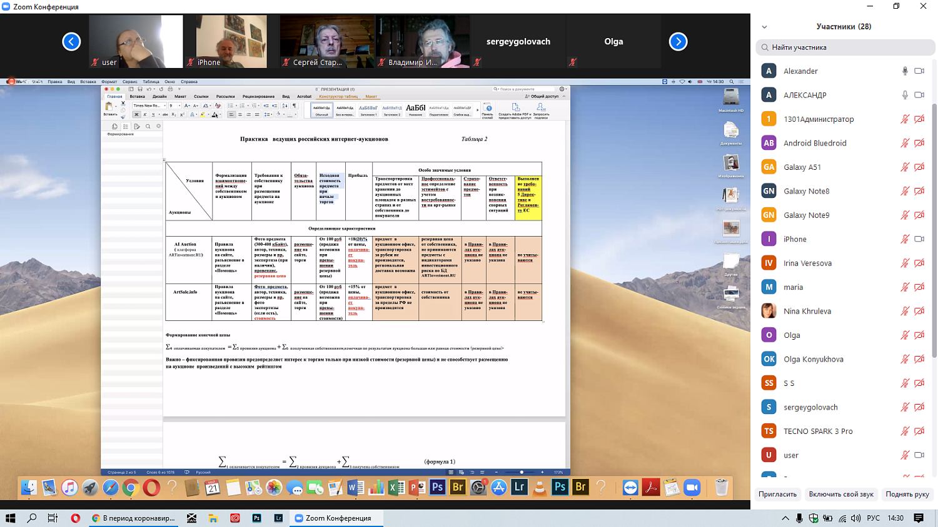Open Trash in the macOS dock
Screen dimensions: 938x527
coord(722,487)
